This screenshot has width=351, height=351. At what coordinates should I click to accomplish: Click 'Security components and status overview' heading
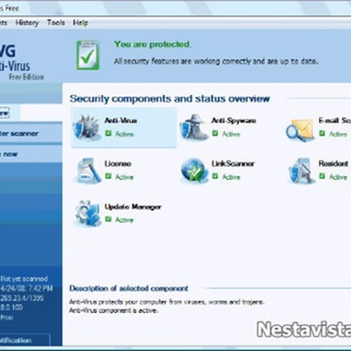pos(170,99)
